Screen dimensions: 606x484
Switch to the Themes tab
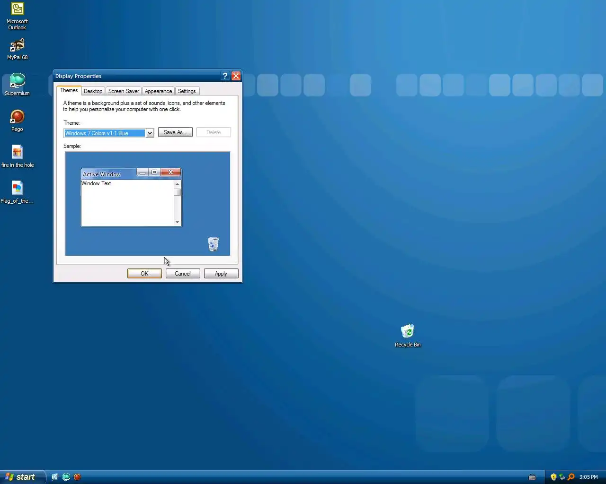pos(69,90)
